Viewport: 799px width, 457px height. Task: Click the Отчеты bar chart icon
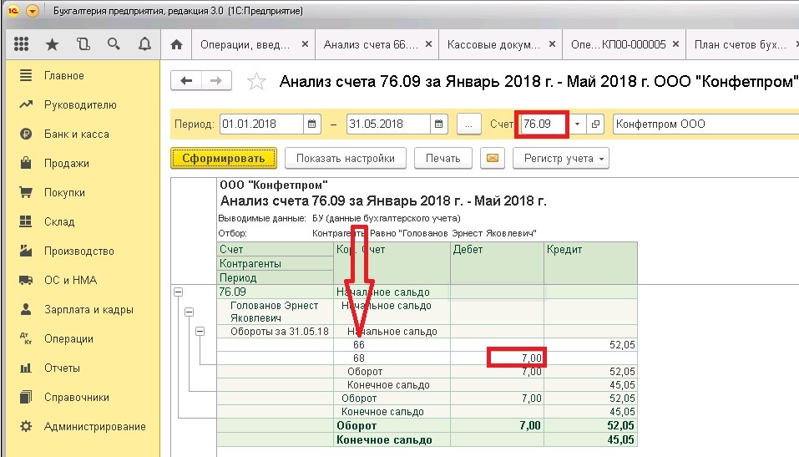click(26, 368)
